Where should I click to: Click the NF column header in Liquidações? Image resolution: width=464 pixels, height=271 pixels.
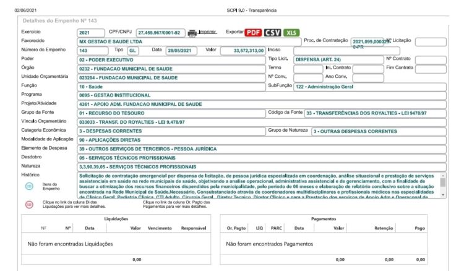coord(43,228)
